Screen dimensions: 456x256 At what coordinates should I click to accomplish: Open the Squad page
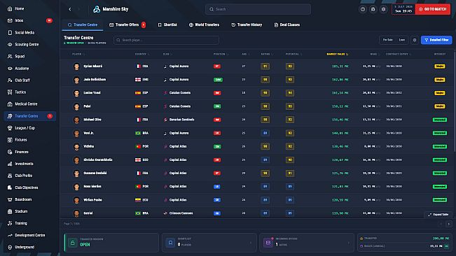click(29, 57)
